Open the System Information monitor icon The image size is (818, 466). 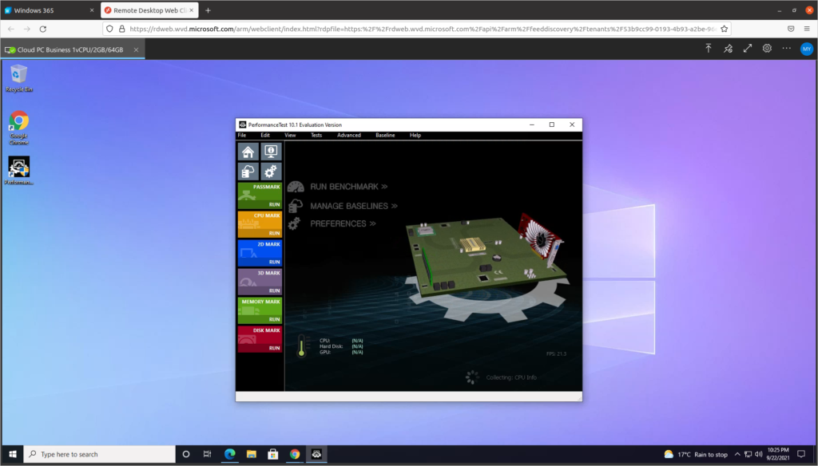tap(271, 151)
